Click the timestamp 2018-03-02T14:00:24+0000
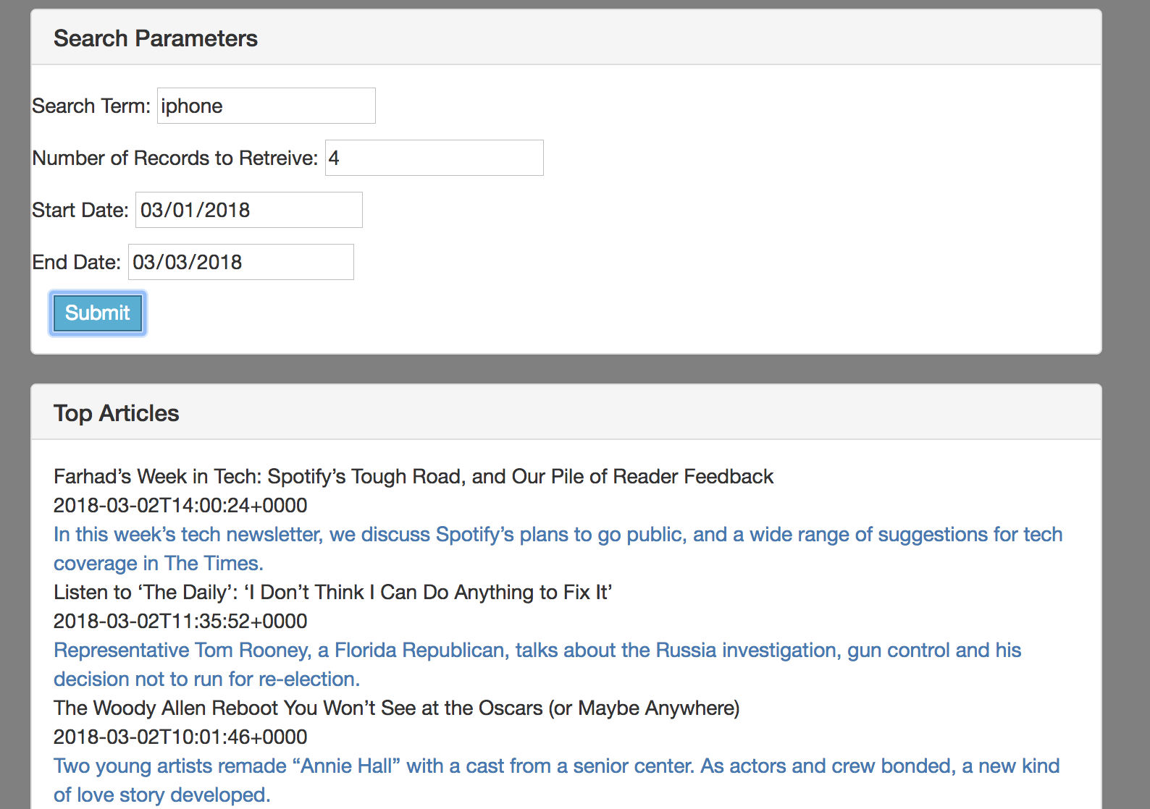Viewport: 1150px width, 809px height. click(x=180, y=506)
